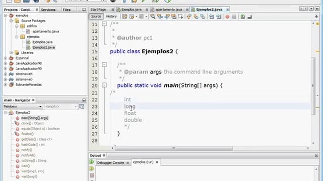This screenshot has height=181, width=323.
Task: Switch to History view
Action: 111,16
